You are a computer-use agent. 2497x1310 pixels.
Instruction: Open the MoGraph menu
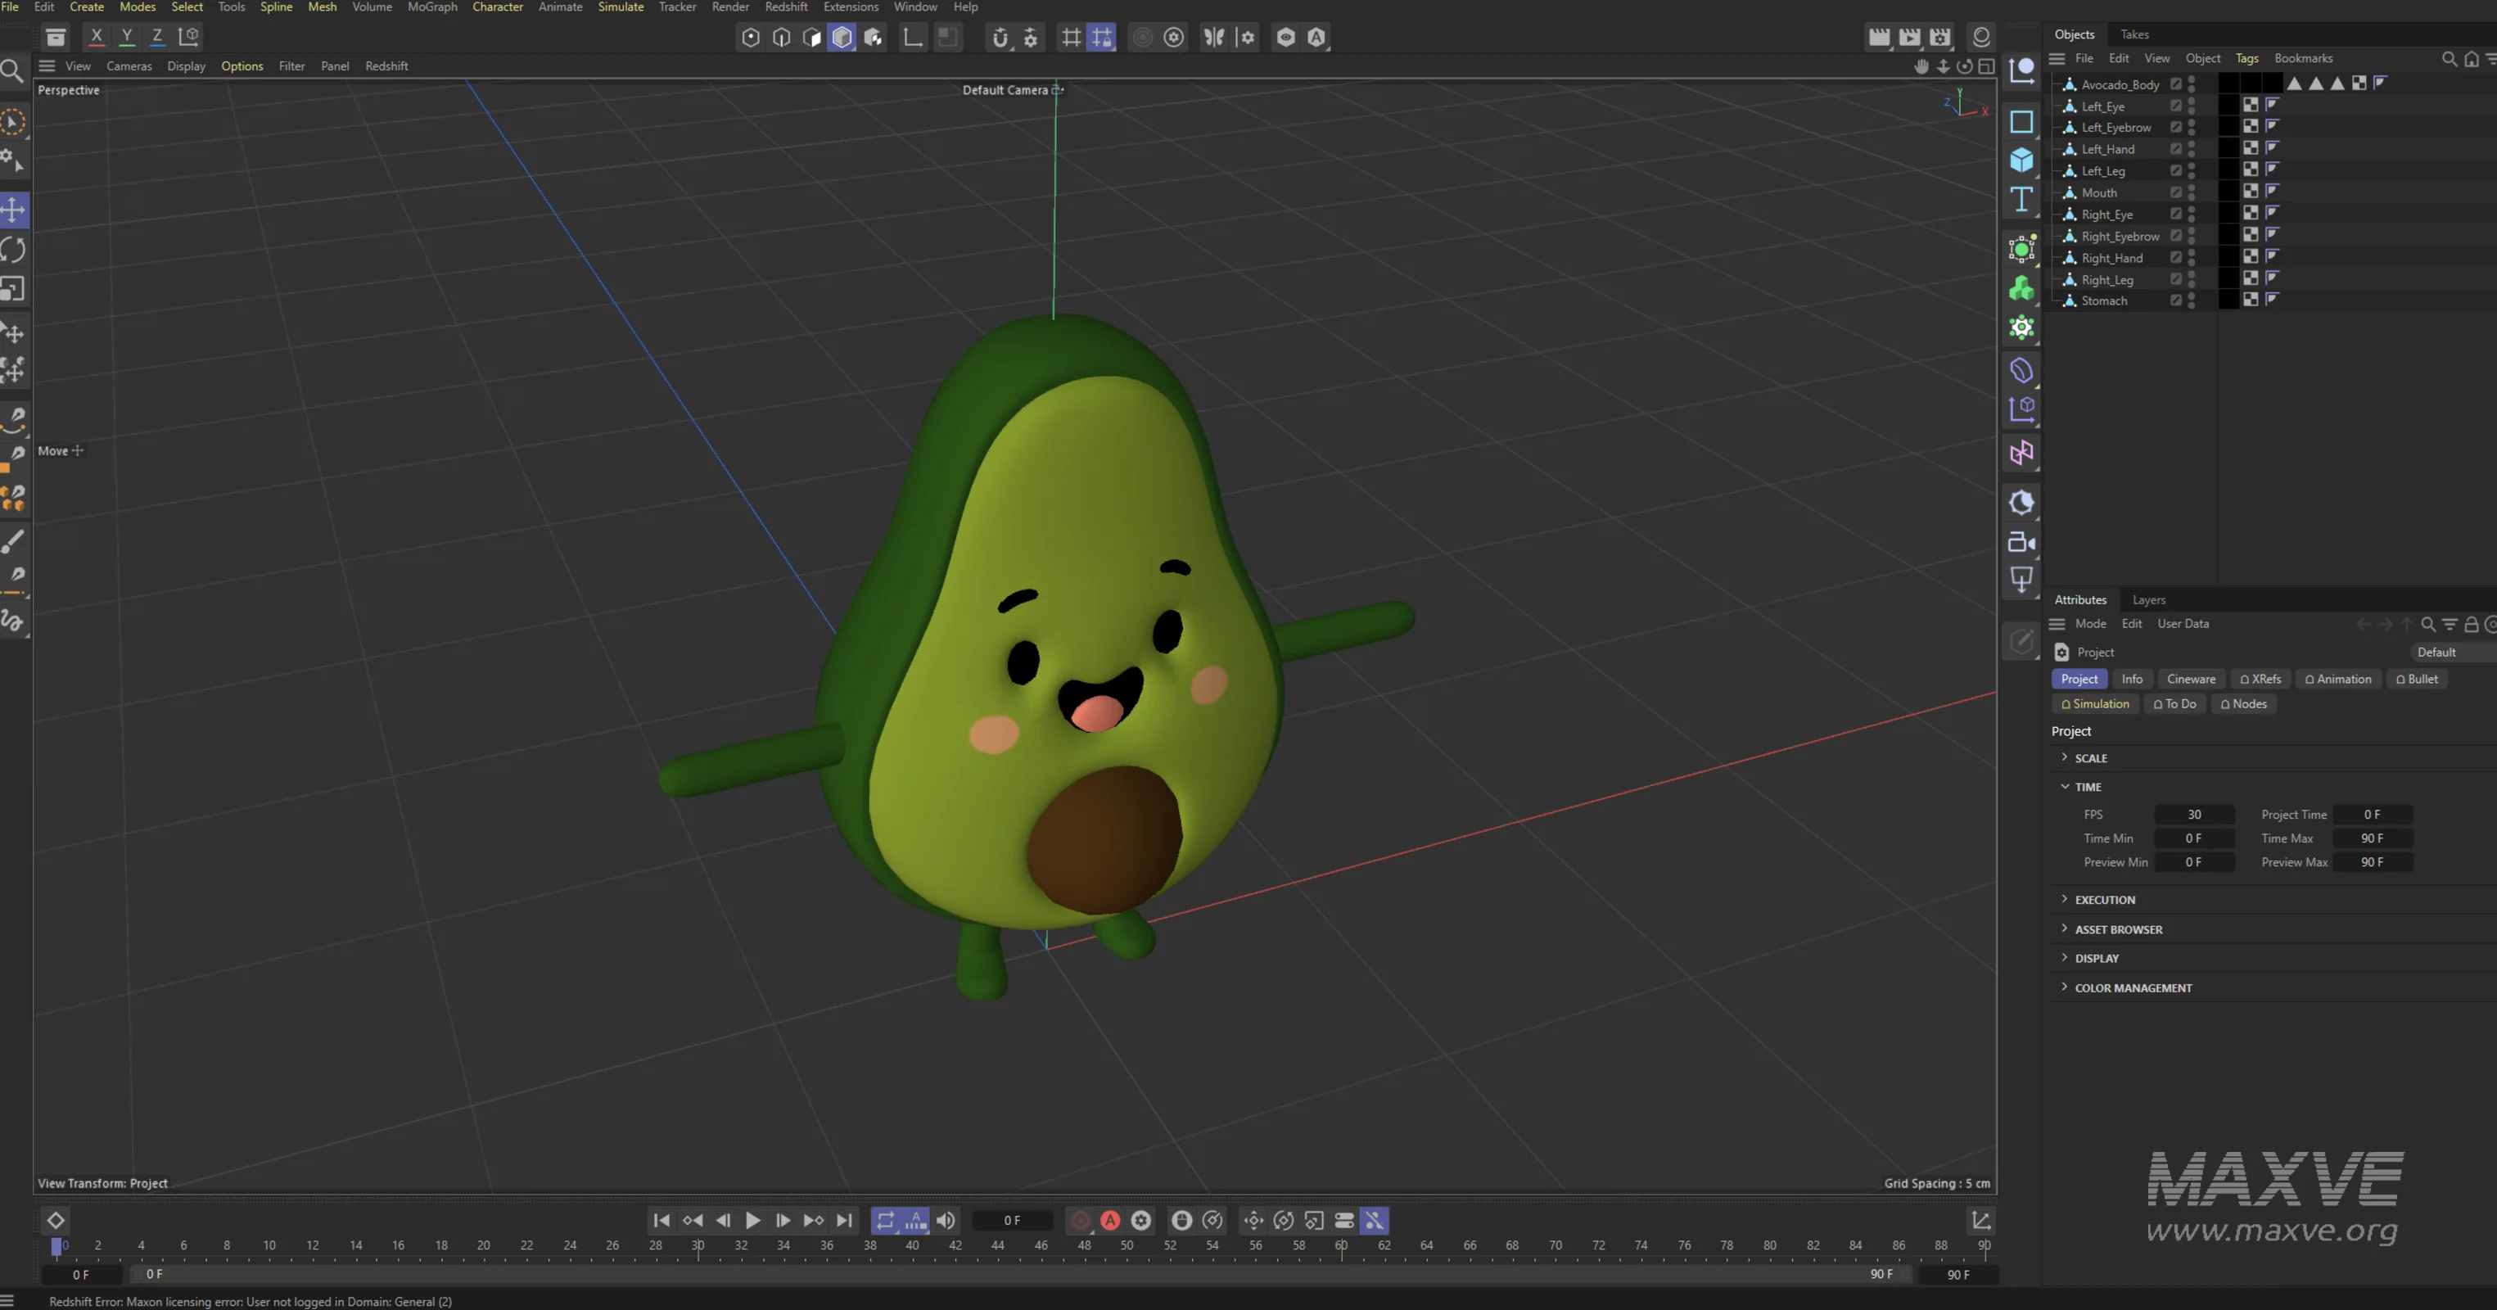point(431,7)
